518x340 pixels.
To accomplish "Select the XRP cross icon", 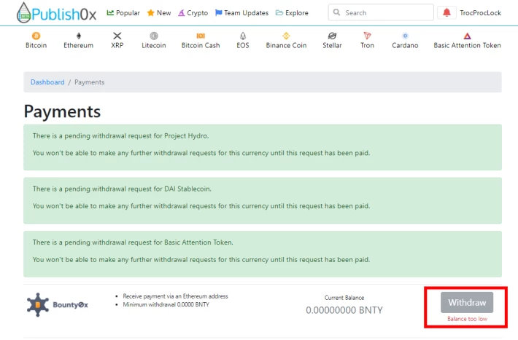I will 117,36.
